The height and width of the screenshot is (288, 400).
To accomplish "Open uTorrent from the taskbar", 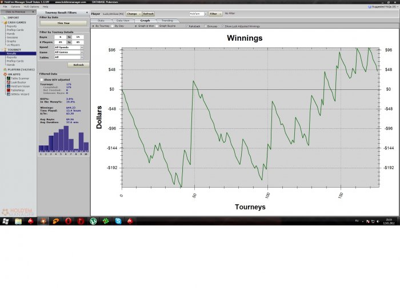I will pyautogui.click(x=93, y=221).
